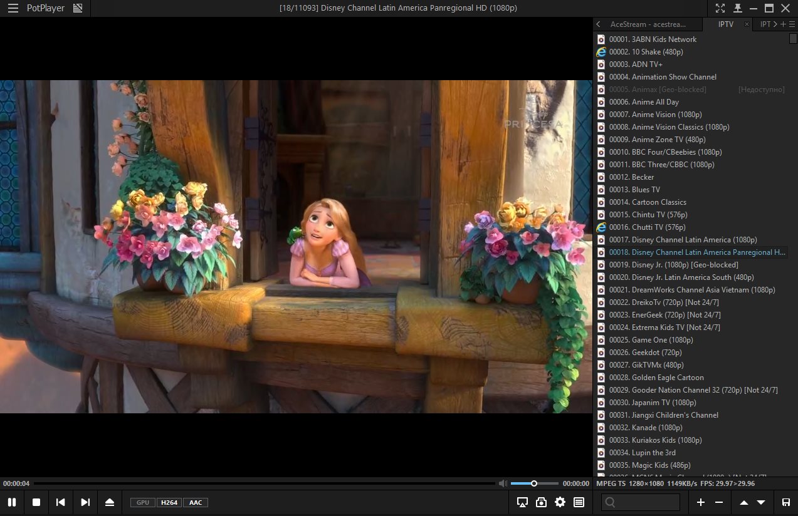
Task: Skip to the next playlist item
Action: pyautogui.click(x=85, y=502)
